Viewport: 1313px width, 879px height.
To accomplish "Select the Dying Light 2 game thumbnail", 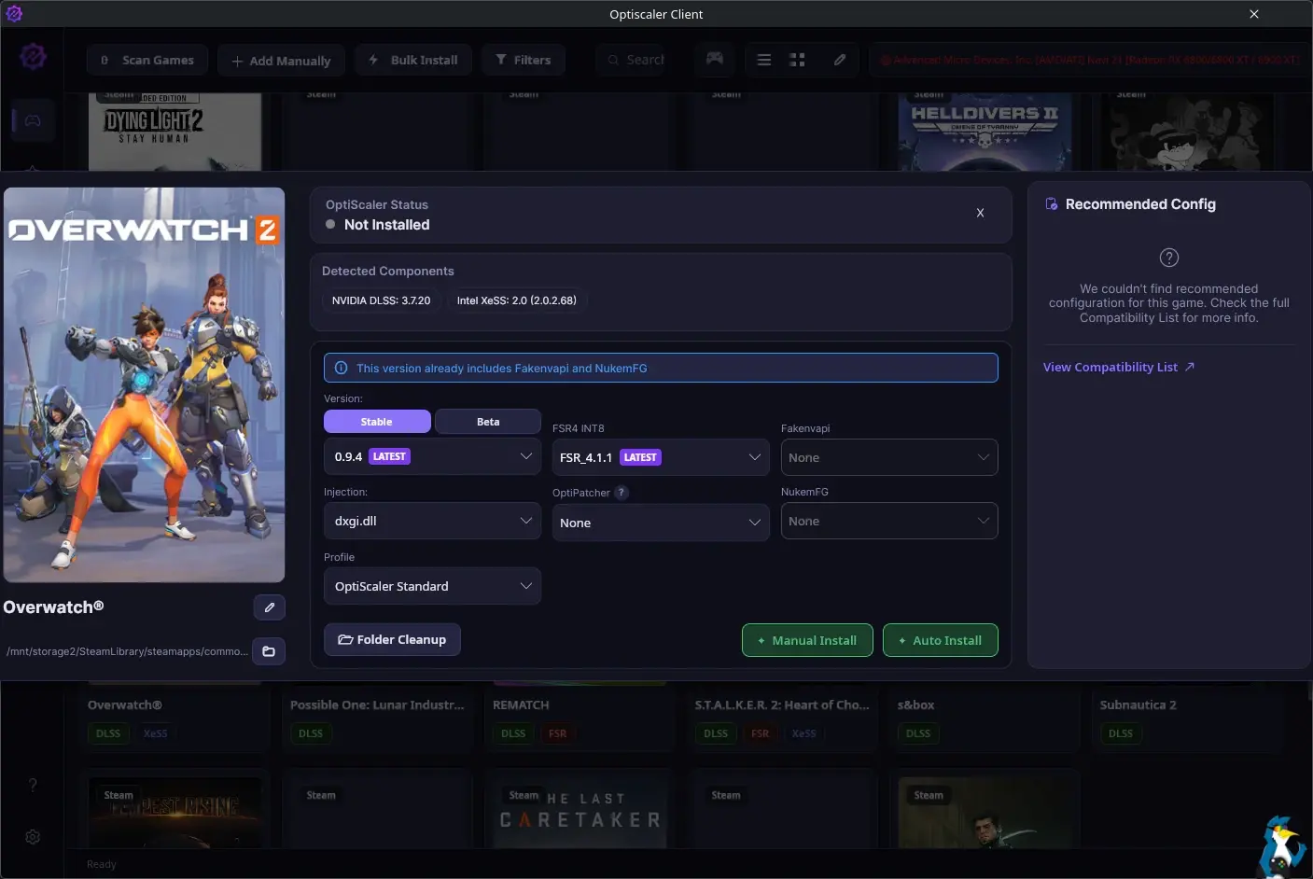I will [175, 131].
